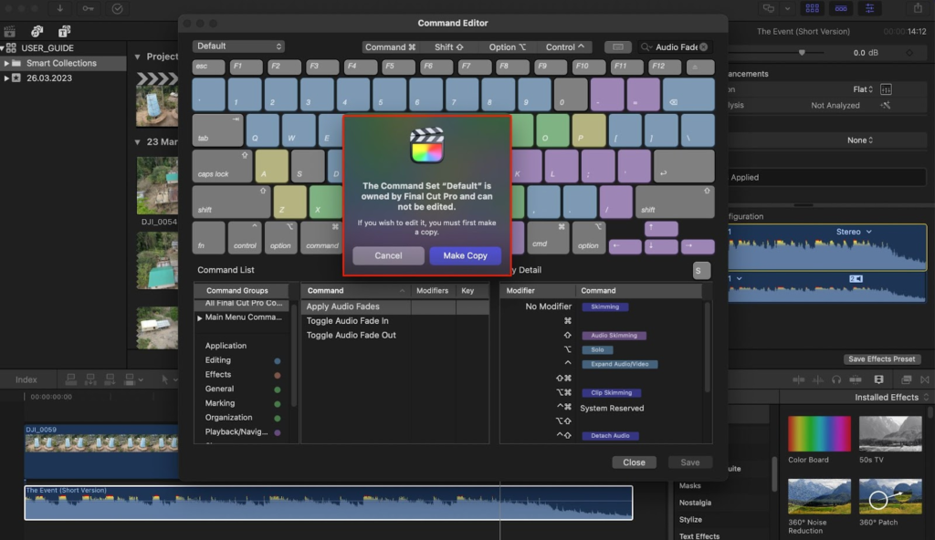The width and height of the screenshot is (935, 540).
Task: Open the Installed Effects dropdown
Action: click(891, 397)
